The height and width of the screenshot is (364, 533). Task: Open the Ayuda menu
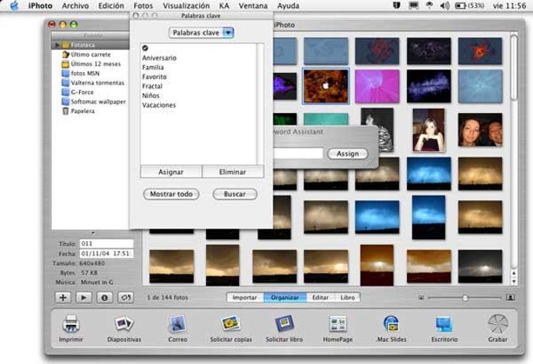click(x=288, y=5)
